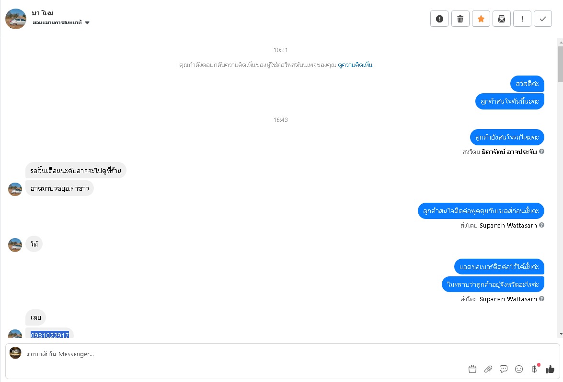Screen dimensions: 563x382
Task: Send a thumbs-up like
Action: [x=550, y=369]
